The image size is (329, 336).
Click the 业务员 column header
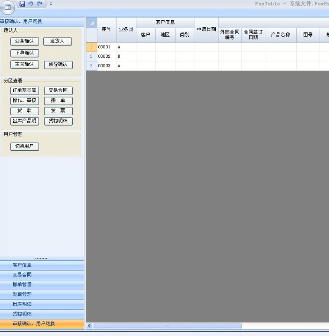126,30
